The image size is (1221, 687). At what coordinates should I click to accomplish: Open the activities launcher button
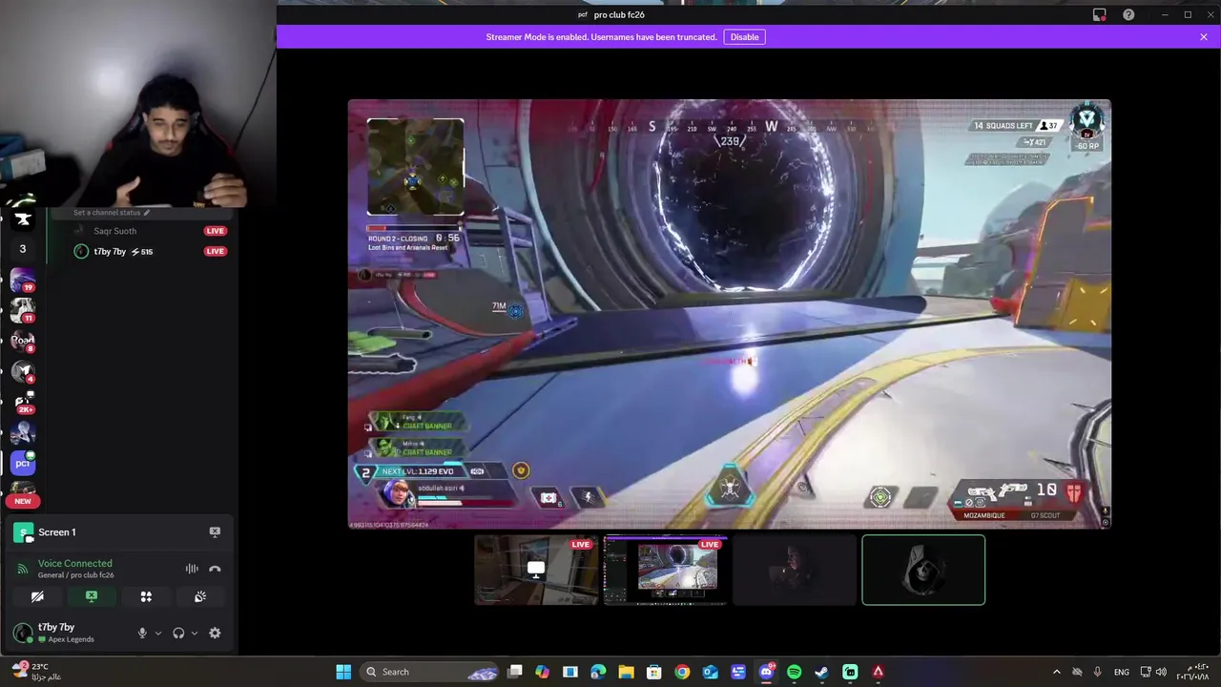(x=146, y=596)
